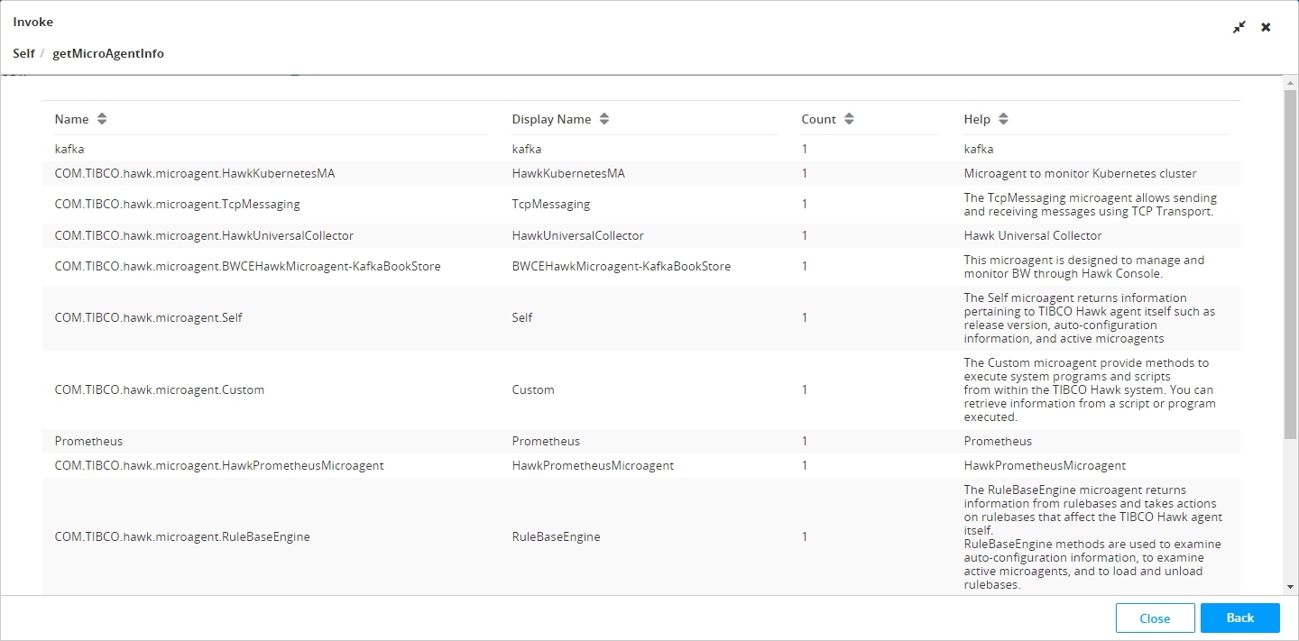Viewport: 1299px width, 641px height.
Task: Sort the table by the Name column
Action: coord(102,119)
